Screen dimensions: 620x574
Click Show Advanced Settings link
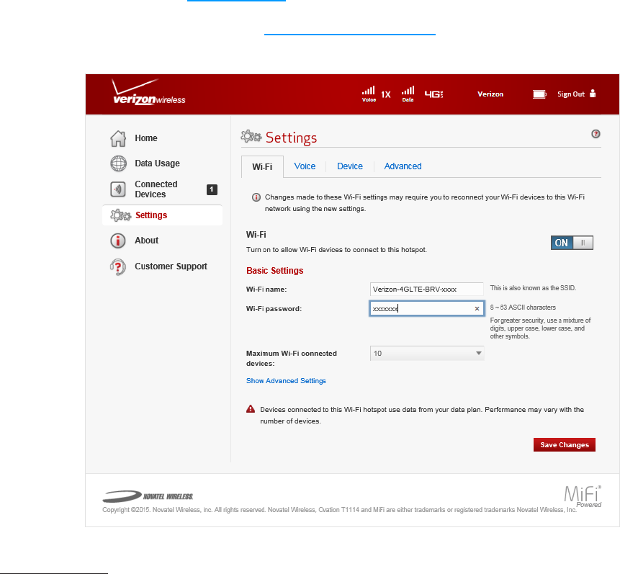point(286,380)
